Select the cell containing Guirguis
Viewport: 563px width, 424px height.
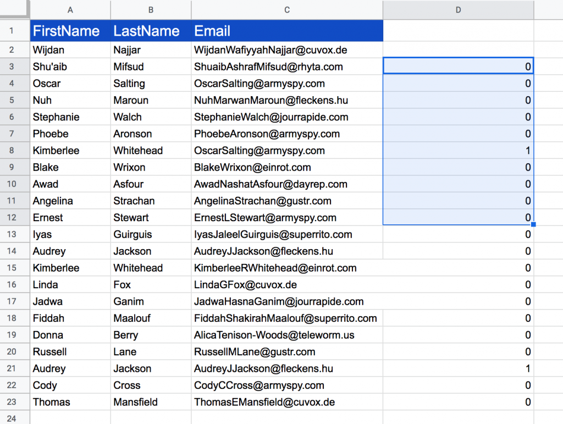[151, 234]
